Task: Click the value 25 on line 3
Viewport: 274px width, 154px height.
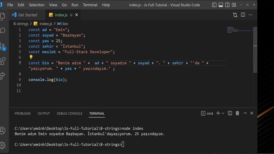Action: (58, 41)
